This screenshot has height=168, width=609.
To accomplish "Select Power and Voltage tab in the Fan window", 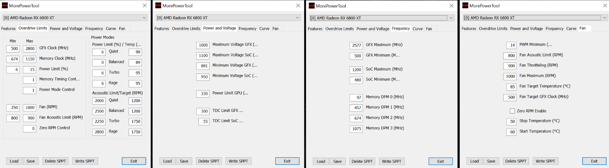I will tap(526, 29).
